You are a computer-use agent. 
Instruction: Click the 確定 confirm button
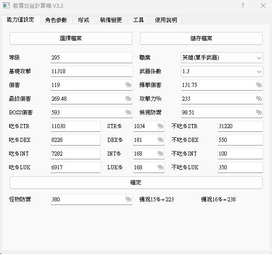[x=136, y=183]
